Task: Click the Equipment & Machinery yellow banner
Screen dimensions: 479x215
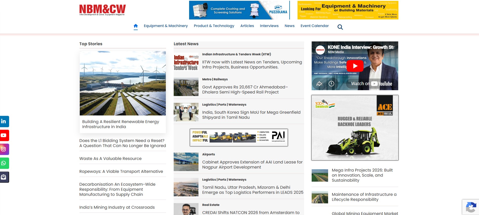Action: [348, 10]
